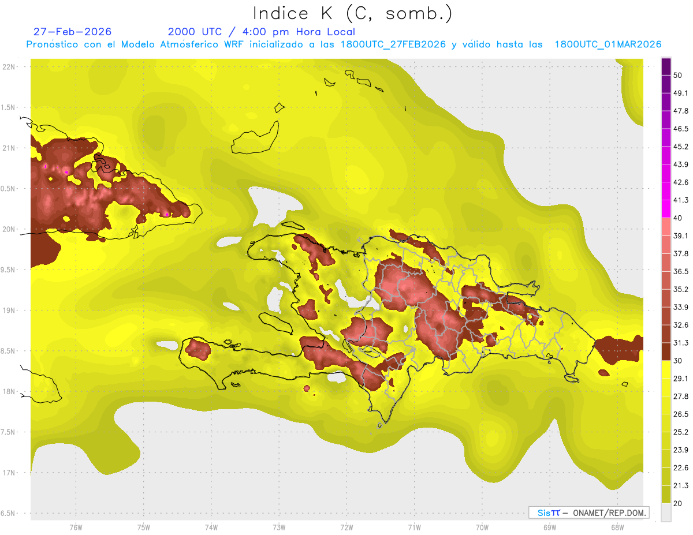Image resolution: width=693 pixels, height=535 pixels.
Task: Click the colorbar value "36.5"
Action: (x=681, y=271)
